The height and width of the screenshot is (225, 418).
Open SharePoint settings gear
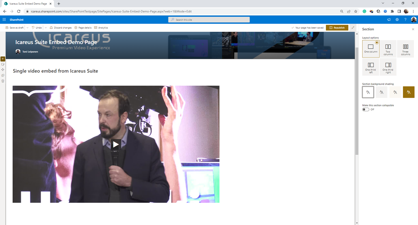click(x=397, y=20)
